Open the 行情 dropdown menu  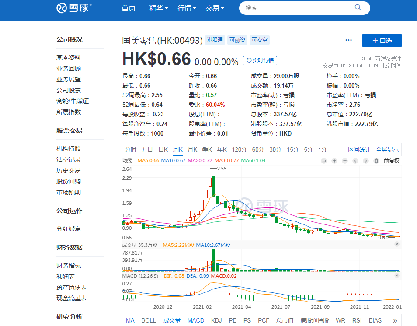[185, 8]
